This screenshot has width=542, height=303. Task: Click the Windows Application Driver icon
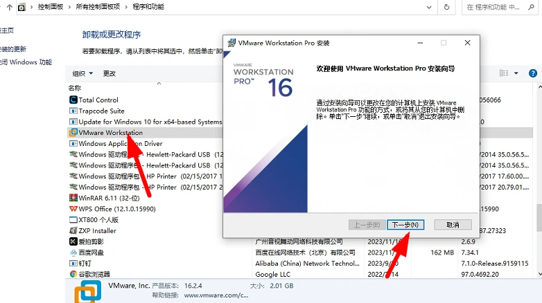tap(73, 144)
